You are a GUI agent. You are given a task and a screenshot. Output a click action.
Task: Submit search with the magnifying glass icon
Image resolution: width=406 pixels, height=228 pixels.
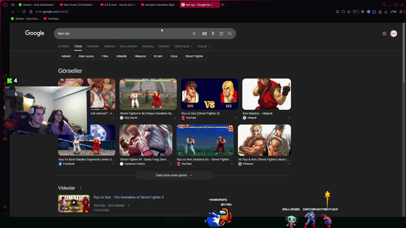point(230,34)
